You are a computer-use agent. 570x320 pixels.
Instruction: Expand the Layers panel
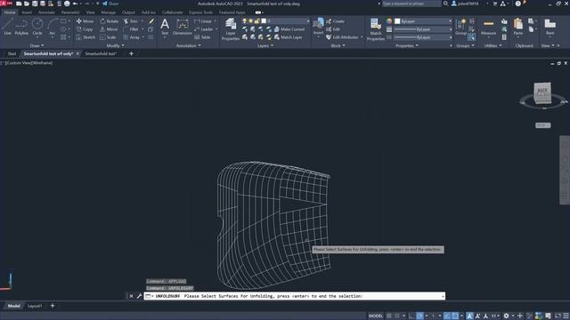[265, 45]
